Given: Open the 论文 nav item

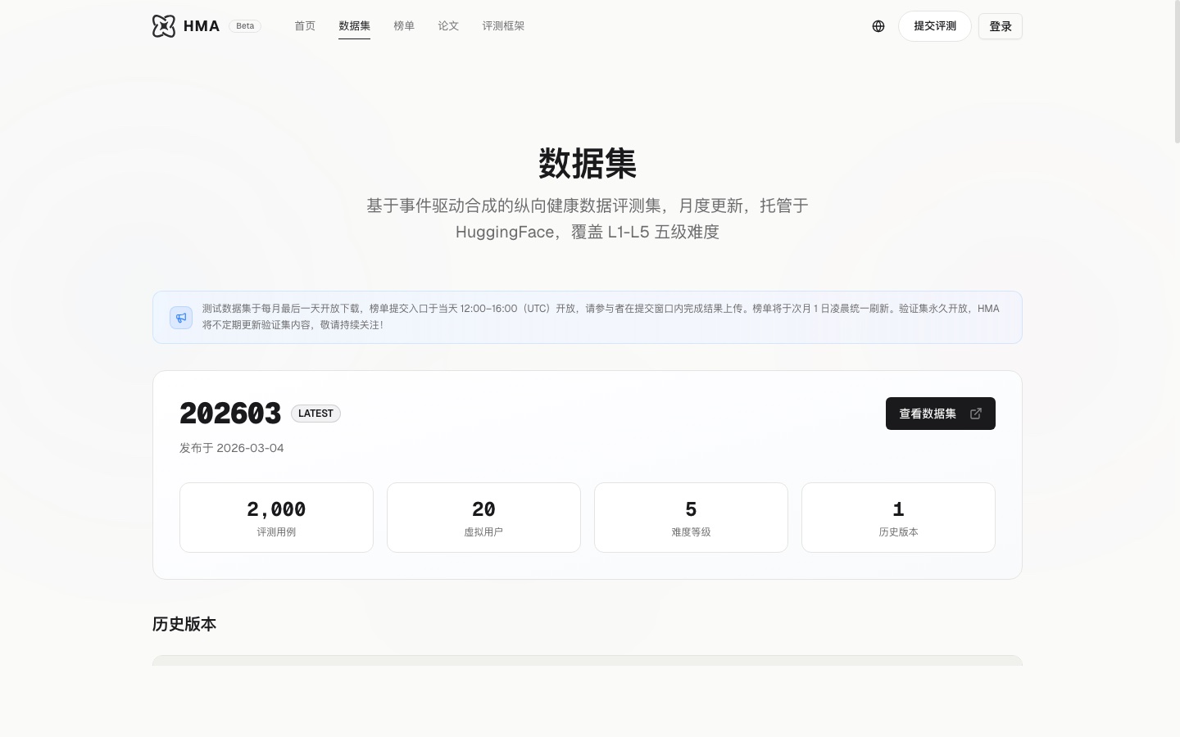Looking at the screenshot, I should pyautogui.click(x=448, y=26).
